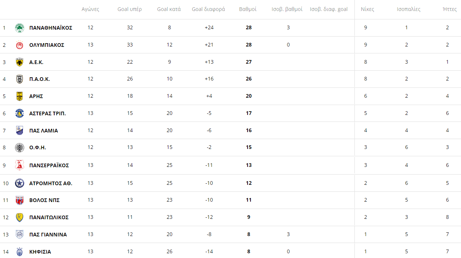The image size is (461, 258).
Task: Click the Νίκες column header
Action: 367,9
